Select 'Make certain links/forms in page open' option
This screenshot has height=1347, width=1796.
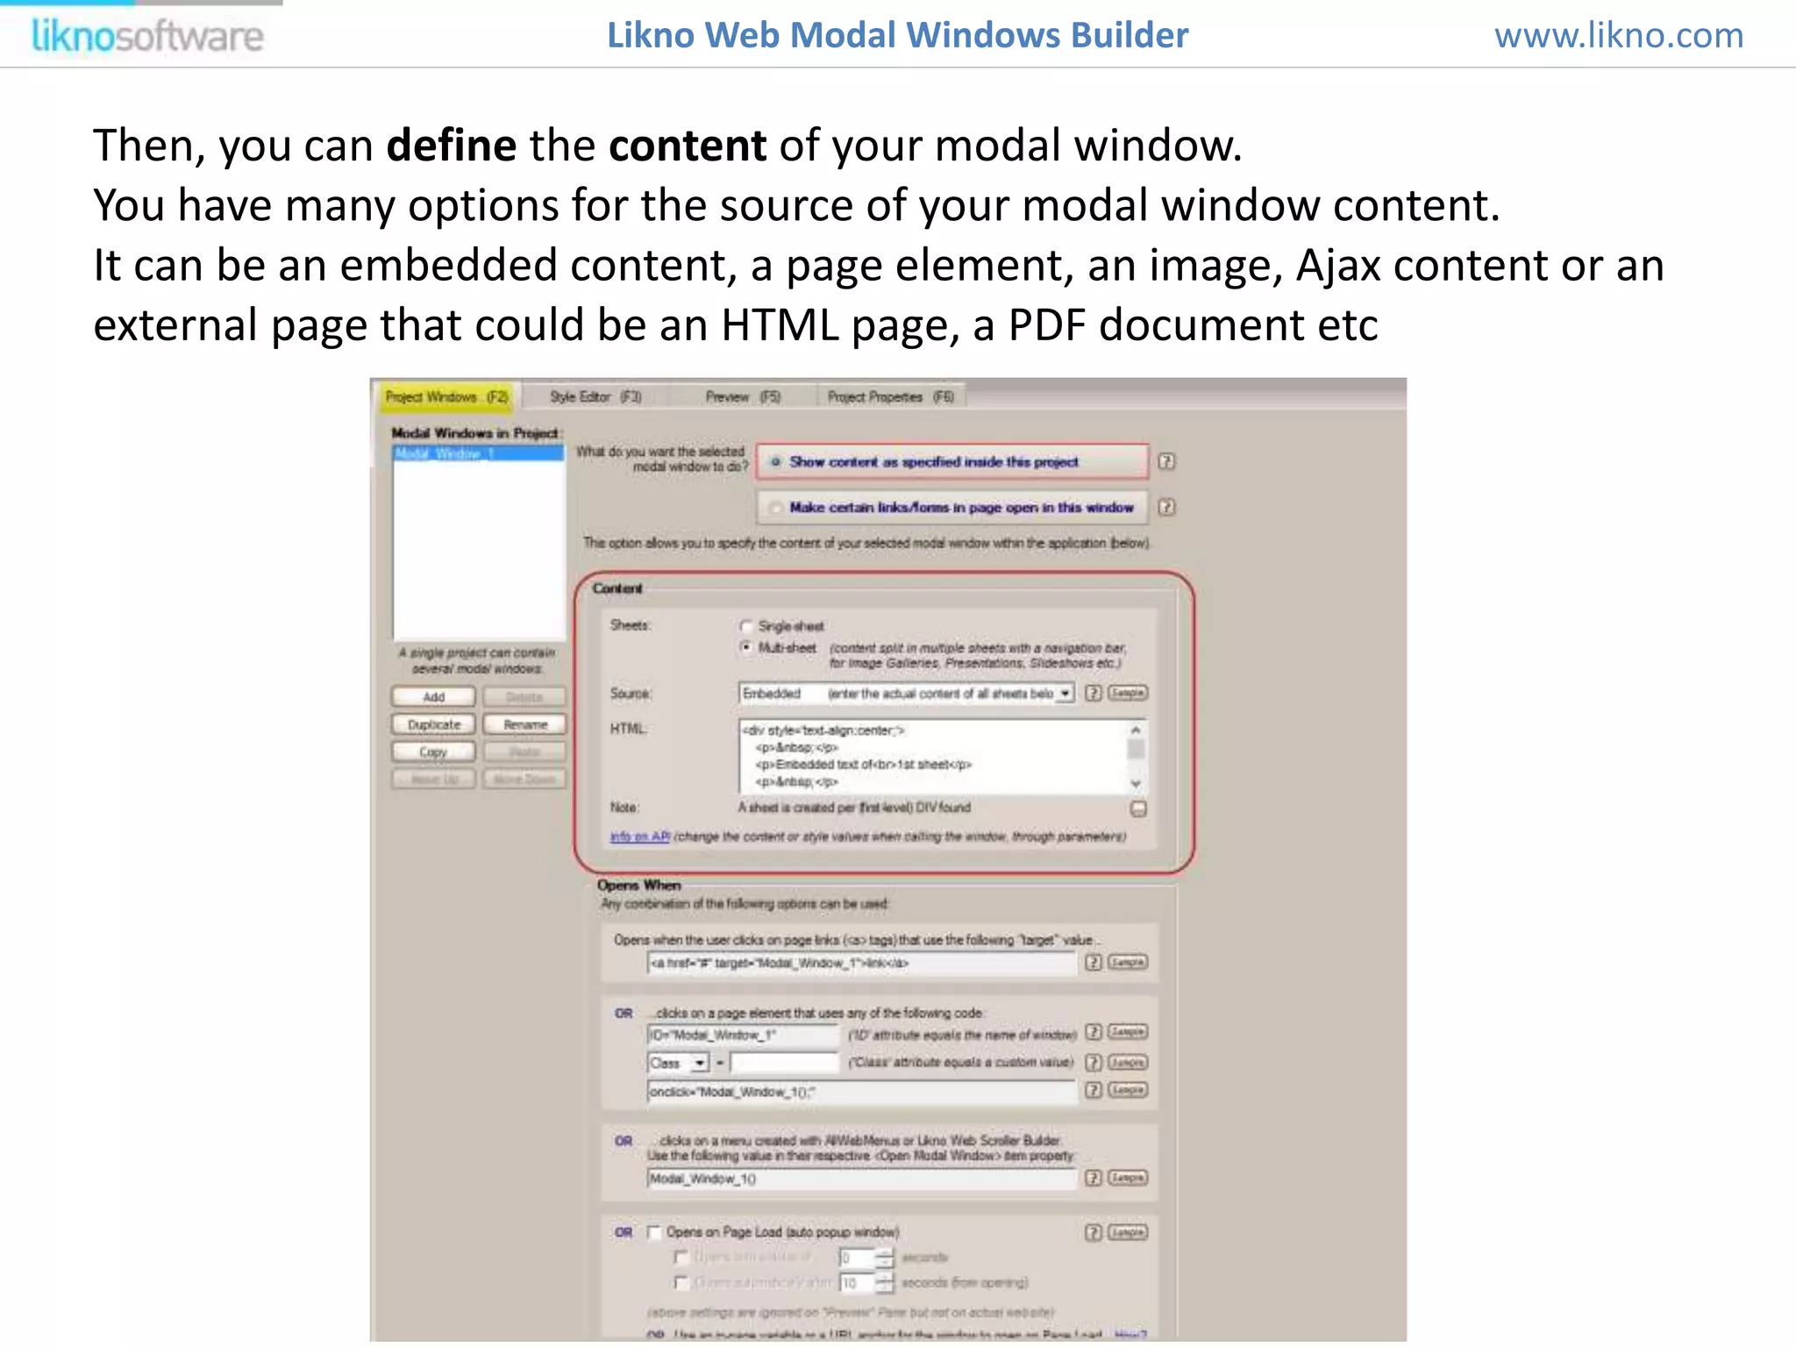point(952,507)
